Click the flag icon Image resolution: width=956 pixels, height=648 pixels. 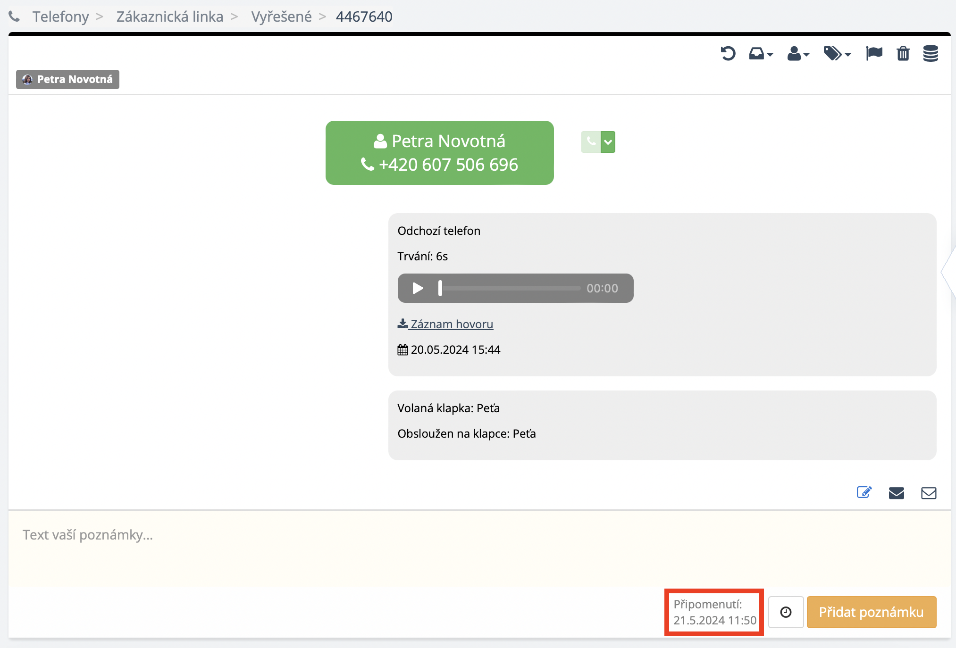click(x=874, y=53)
